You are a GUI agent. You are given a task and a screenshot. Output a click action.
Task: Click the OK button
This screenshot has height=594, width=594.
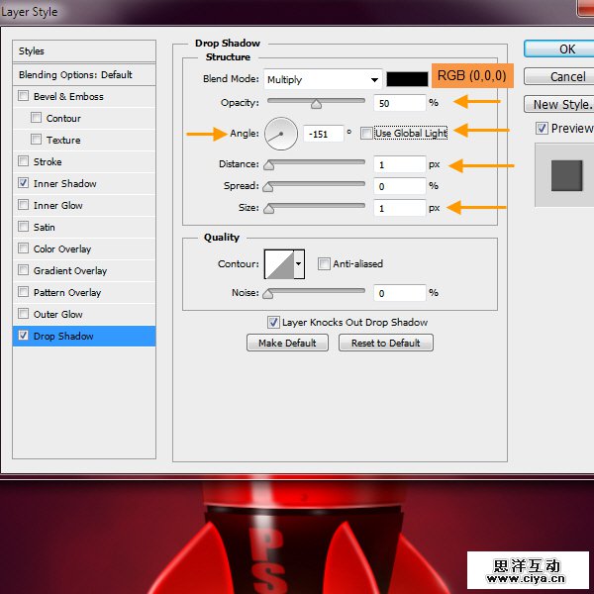(559, 49)
